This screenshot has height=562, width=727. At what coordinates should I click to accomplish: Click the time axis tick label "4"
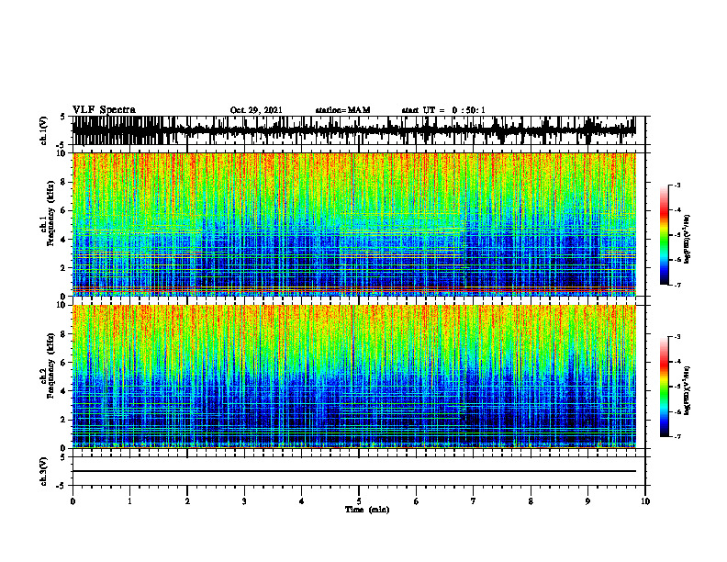(x=302, y=501)
